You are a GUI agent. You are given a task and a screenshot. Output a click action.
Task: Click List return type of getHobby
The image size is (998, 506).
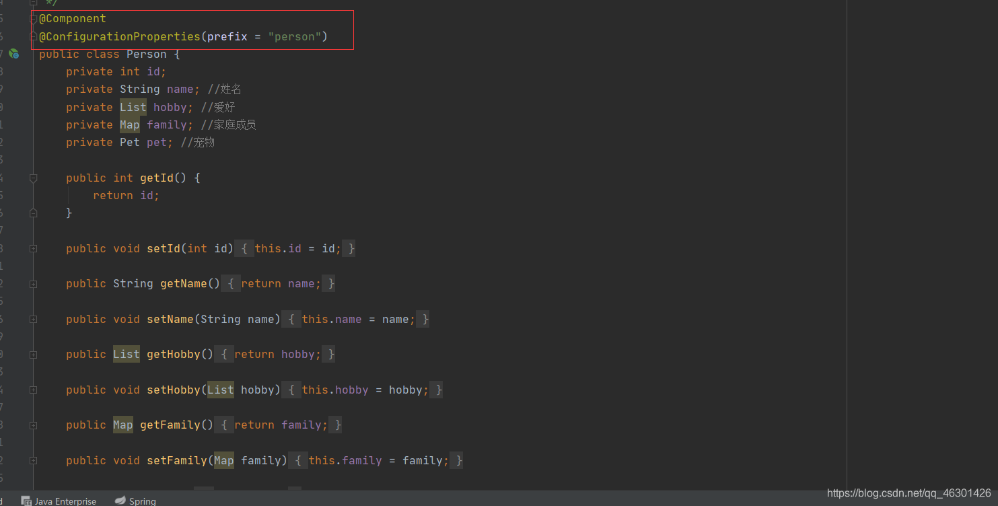tap(127, 354)
